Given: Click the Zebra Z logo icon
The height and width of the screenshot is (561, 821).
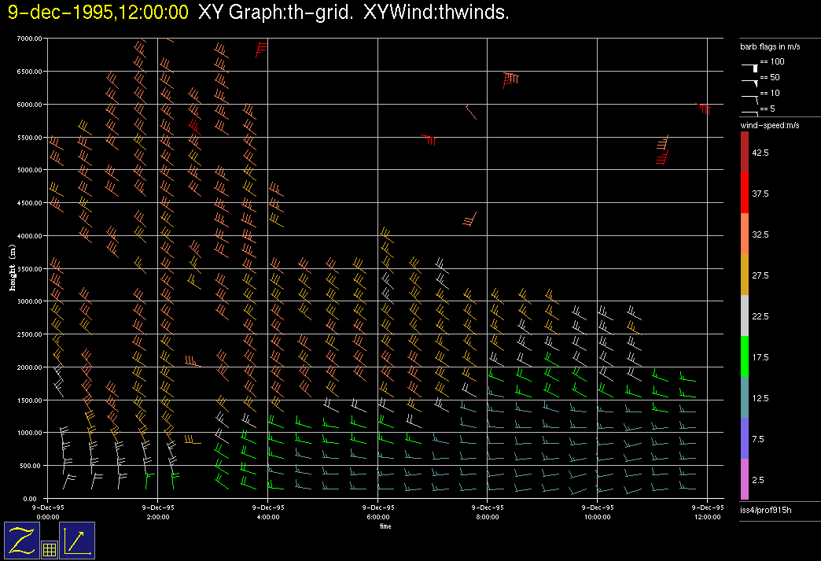Looking at the screenshot, I should (21, 541).
